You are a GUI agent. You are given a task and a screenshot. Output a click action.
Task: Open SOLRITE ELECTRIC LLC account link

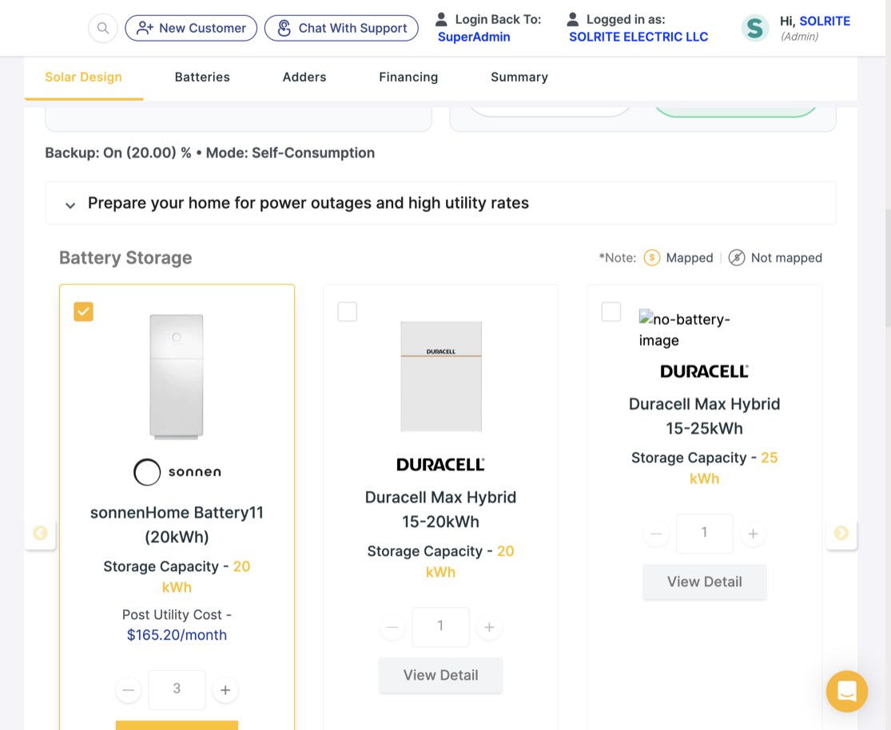pyautogui.click(x=638, y=37)
